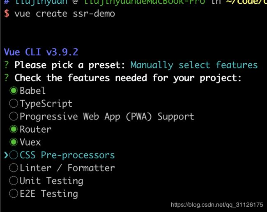Click the cursor arrow beside CSS Pre-processors
This screenshot has width=267, height=212.
pyautogui.click(x=6, y=155)
